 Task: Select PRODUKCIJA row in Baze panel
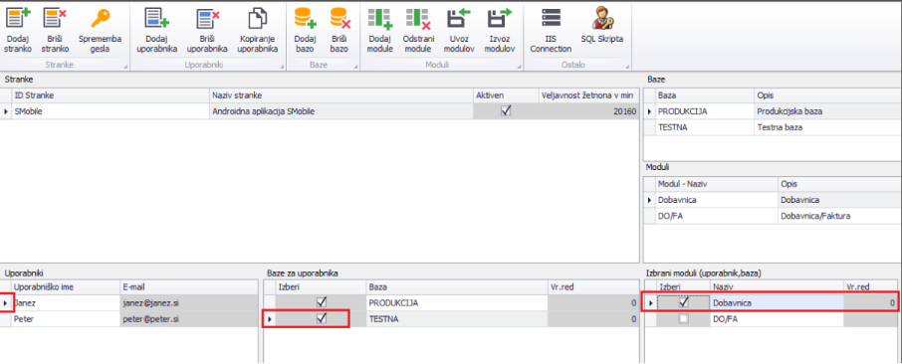click(x=772, y=111)
